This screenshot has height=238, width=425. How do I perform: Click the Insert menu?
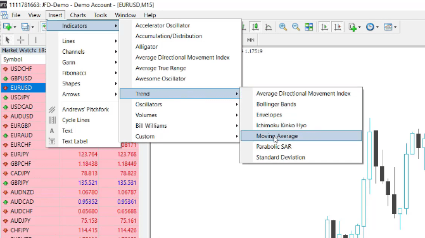tap(55, 15)
